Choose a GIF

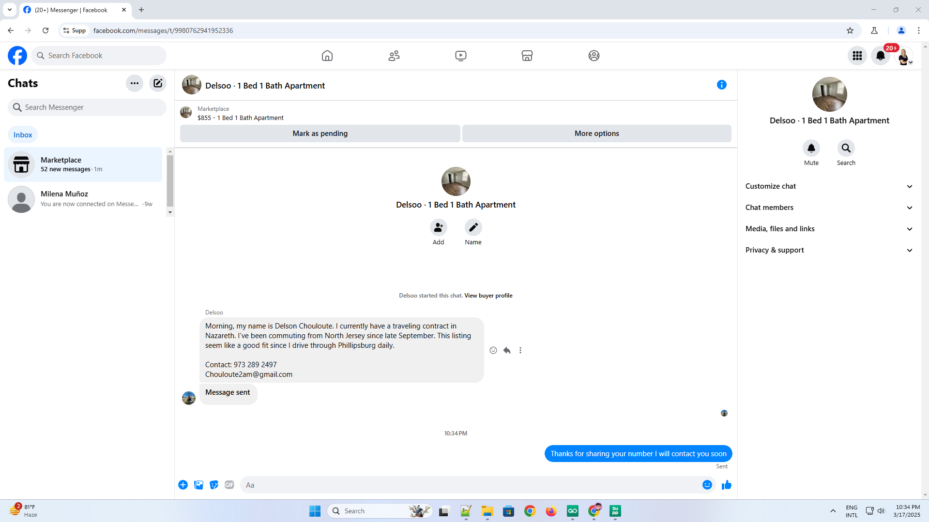point(229,485)
